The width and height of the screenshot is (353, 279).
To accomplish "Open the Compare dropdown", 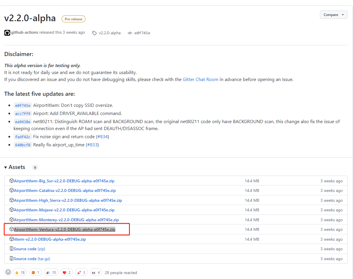I will tap(334, 15).
